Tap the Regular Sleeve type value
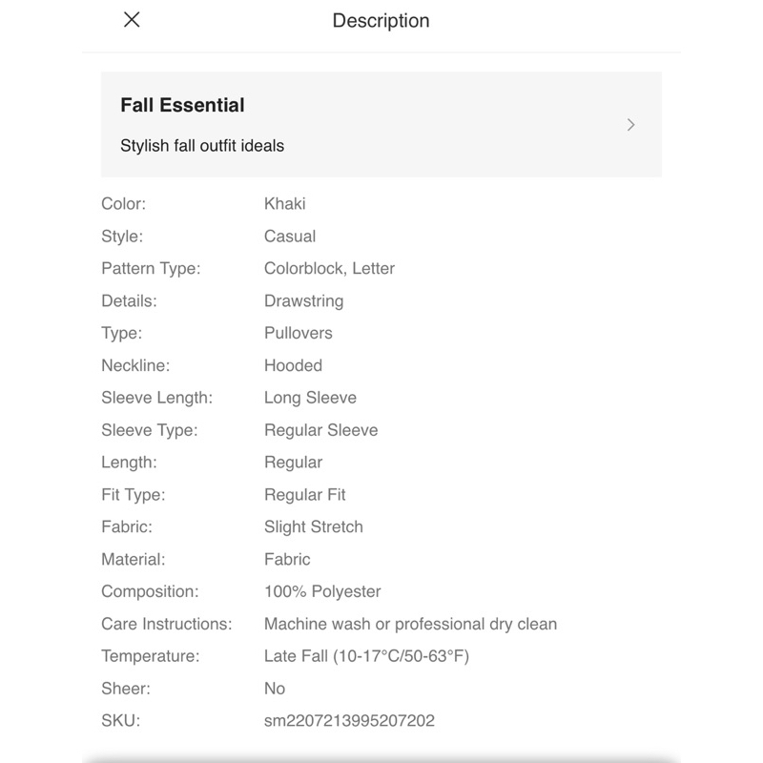The width and height of the screenshot is (763, 763). (x=321, y=430)
